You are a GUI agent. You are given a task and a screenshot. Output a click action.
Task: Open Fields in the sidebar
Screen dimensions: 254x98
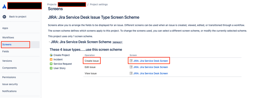(x=6, y=52)
